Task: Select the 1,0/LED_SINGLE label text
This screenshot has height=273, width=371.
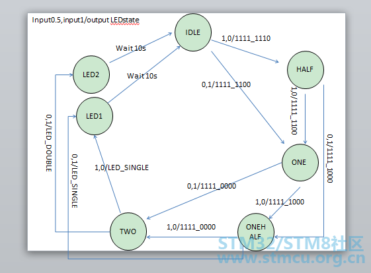Action: click(x=122, y=167)
